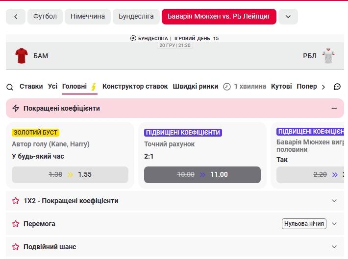Viewport: 348px width, 259px height.
Task: Click the ПІДВИЩЕНІ КОЕФІЦІЄНТИ badge on Точний рахунок card
Action: pyautogui.click(x=183, y=132)
